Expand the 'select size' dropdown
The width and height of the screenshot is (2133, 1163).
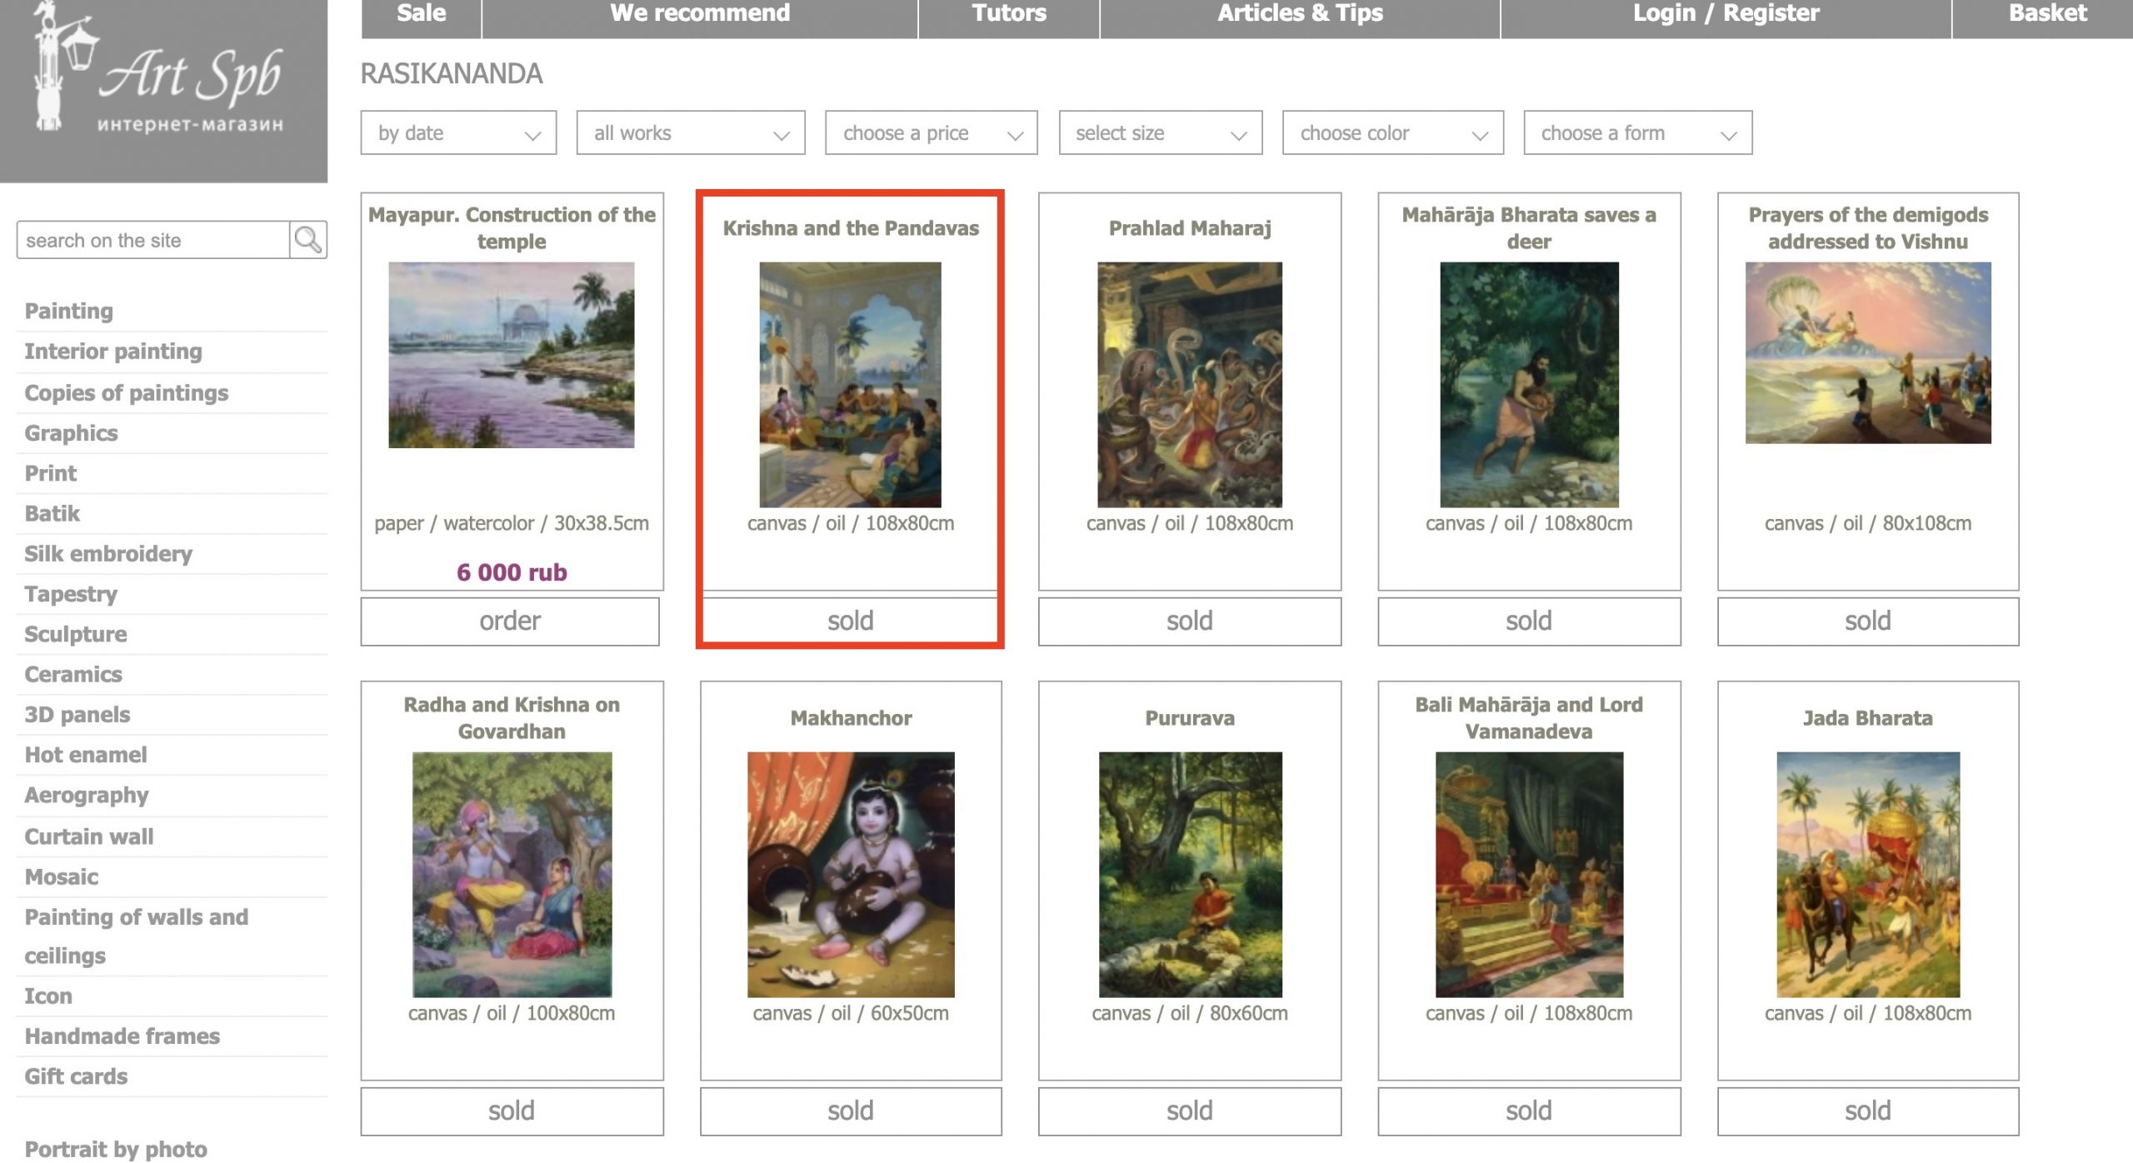[1161, 132]
